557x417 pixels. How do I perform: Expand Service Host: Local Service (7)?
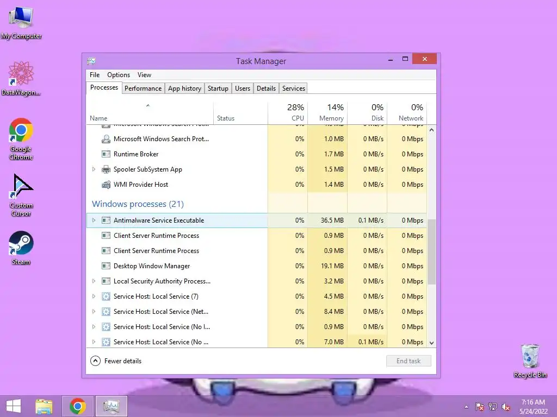[x=94, y=296]
